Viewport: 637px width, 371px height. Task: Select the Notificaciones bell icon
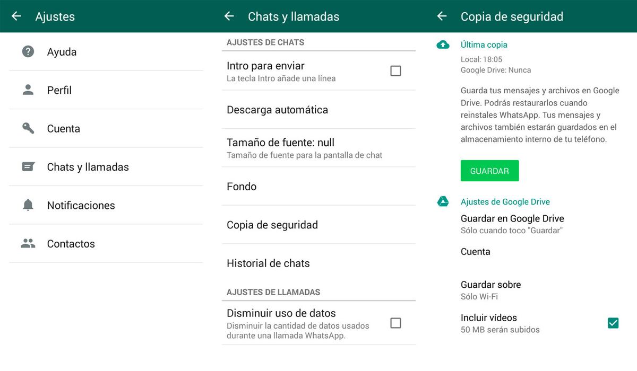28,205
